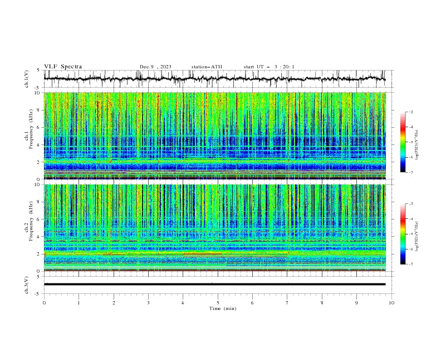Click the "2" kHz tick on ch.2 spectrogram

39,254
